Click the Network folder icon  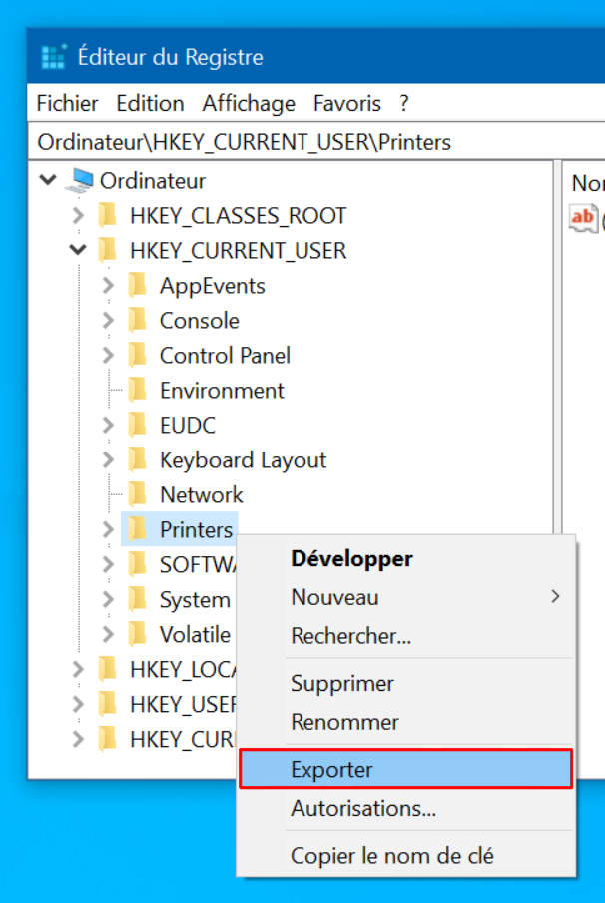(138, 494)
